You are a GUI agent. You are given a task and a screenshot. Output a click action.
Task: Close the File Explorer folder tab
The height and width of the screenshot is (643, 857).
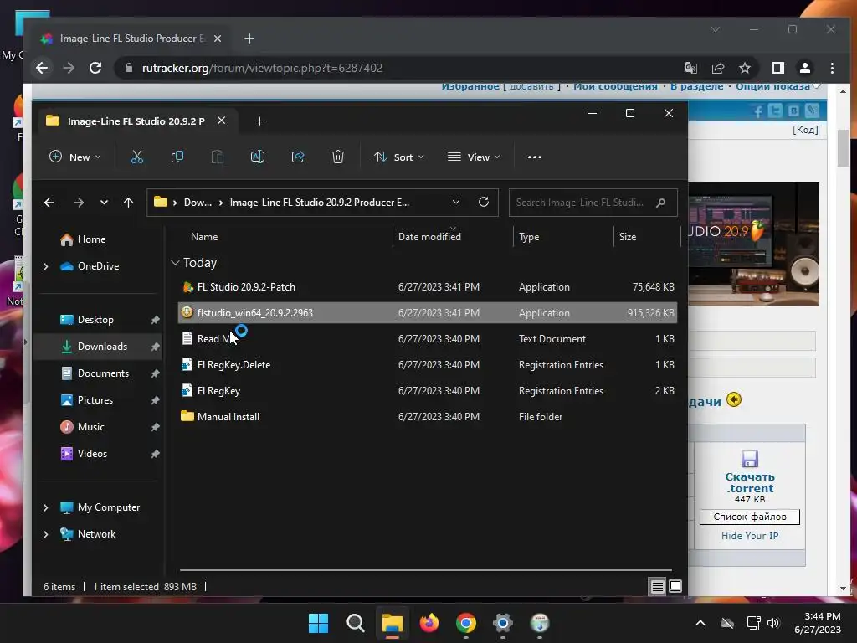(221, 121)
